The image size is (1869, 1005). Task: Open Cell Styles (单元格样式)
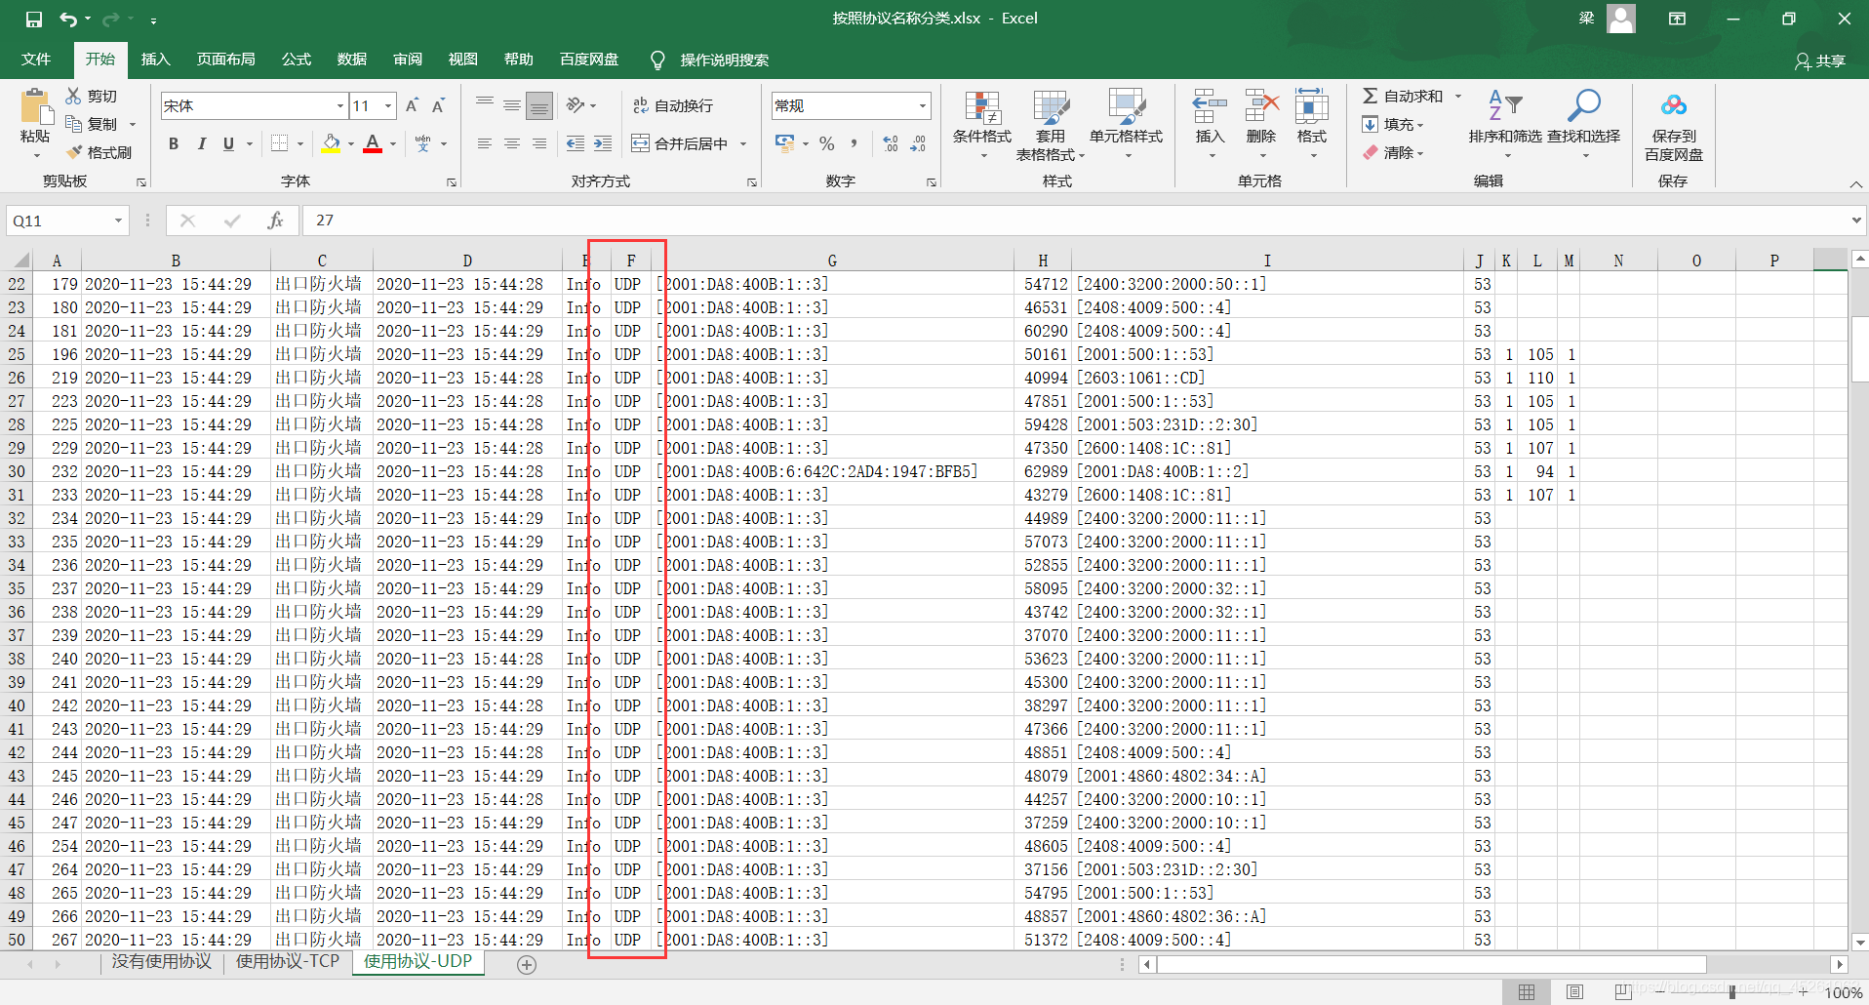point(1126,125)
